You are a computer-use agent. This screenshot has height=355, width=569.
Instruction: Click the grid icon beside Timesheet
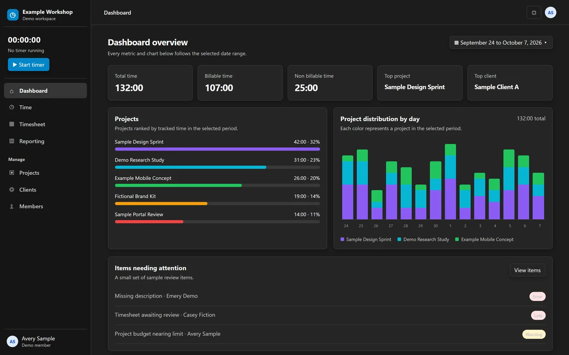[12, 124]
